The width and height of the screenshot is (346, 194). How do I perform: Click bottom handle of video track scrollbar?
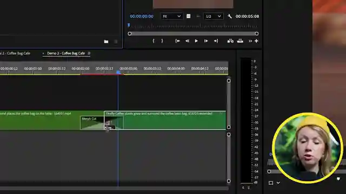[229, 127]
